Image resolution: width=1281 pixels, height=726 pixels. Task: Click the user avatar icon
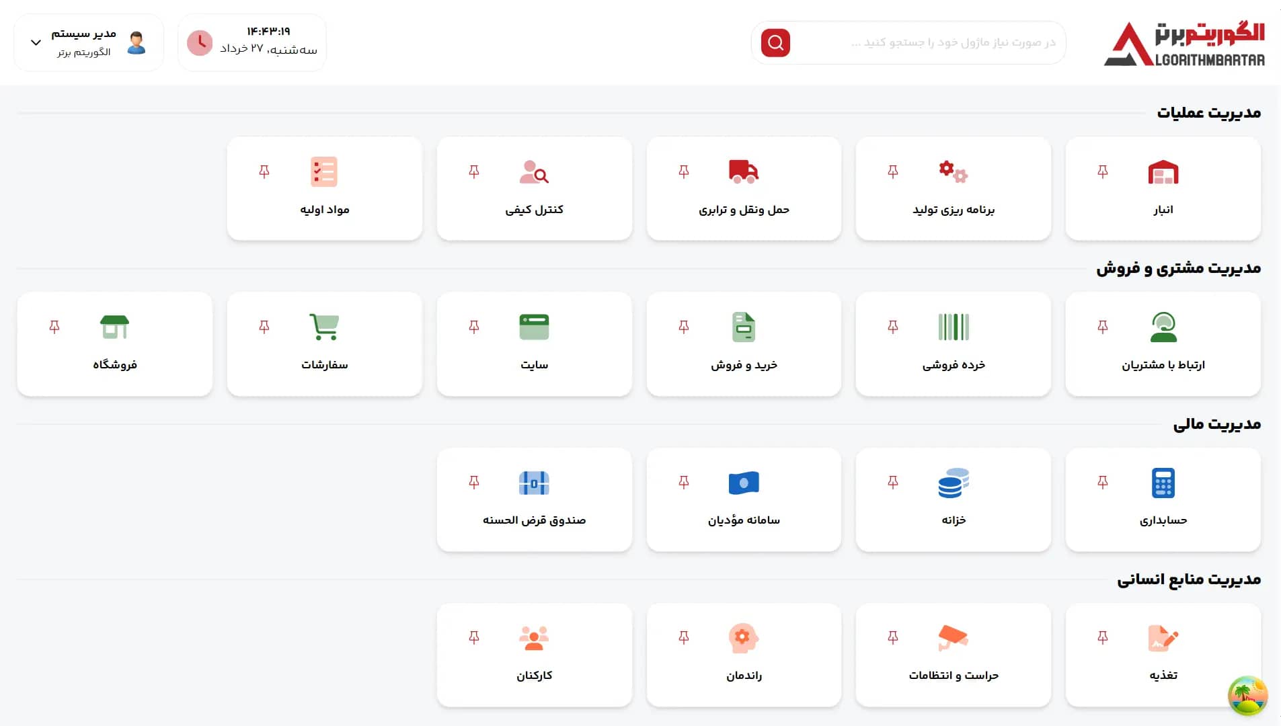point(137,43)
